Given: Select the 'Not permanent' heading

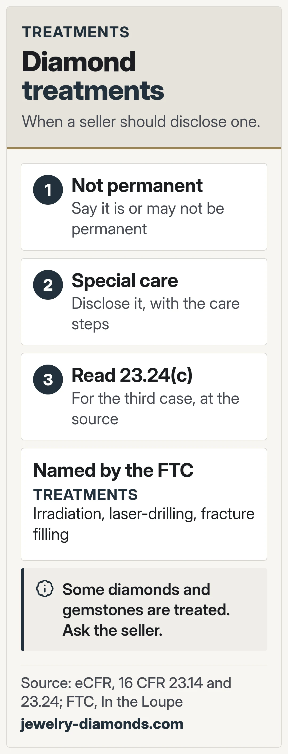Looking at the screenshot, I should [137, 185].
